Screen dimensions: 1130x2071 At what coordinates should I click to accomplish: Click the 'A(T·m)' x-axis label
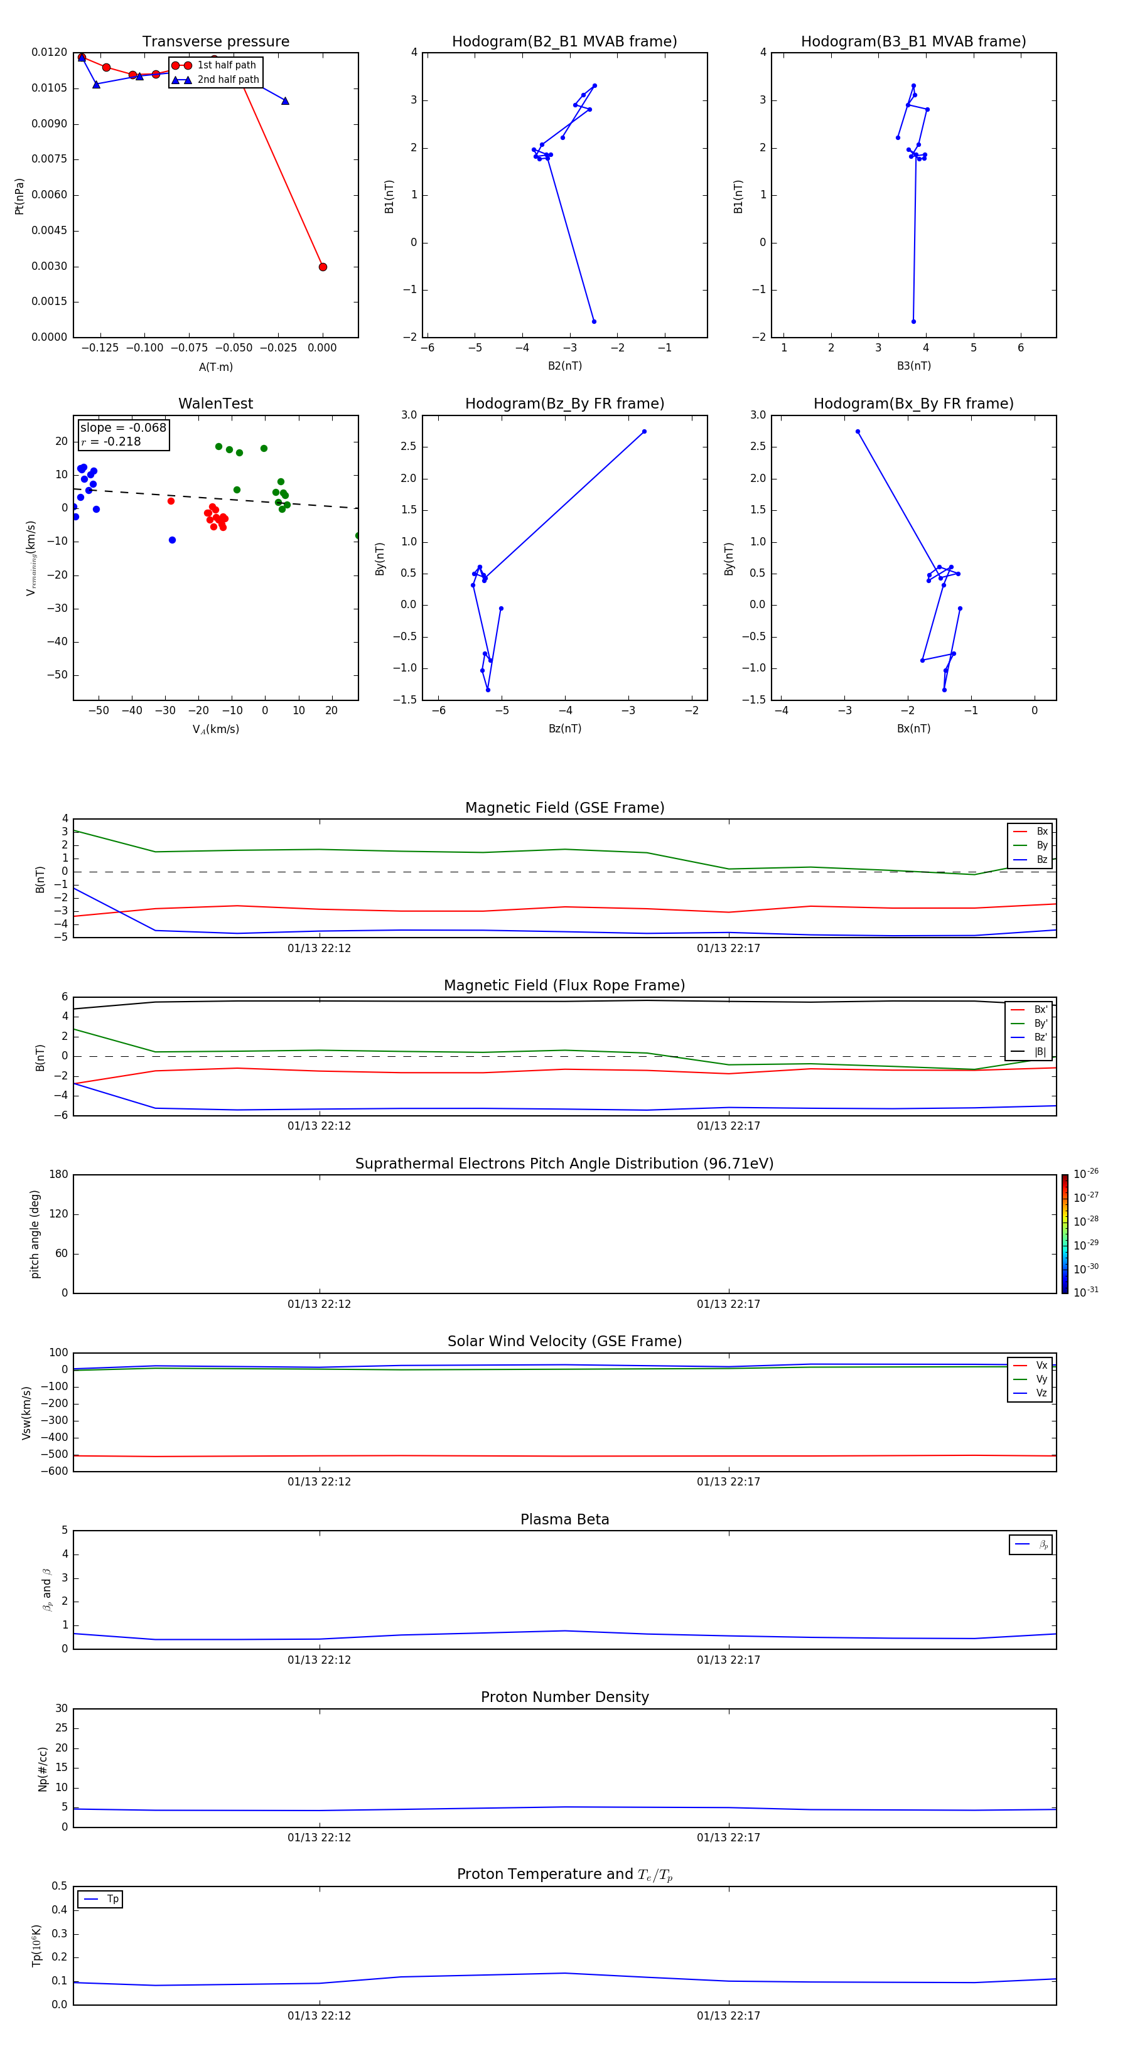tap(215, 367)
